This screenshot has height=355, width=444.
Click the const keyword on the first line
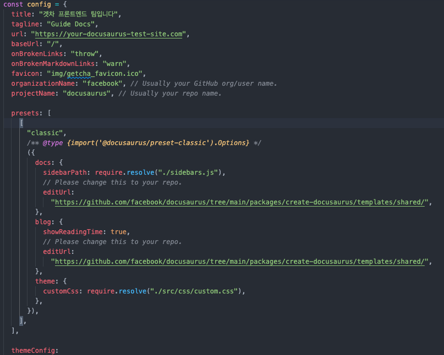tap(13, 4)
